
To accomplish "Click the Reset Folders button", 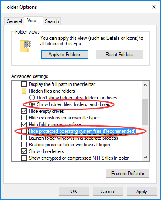I will 119,55.
